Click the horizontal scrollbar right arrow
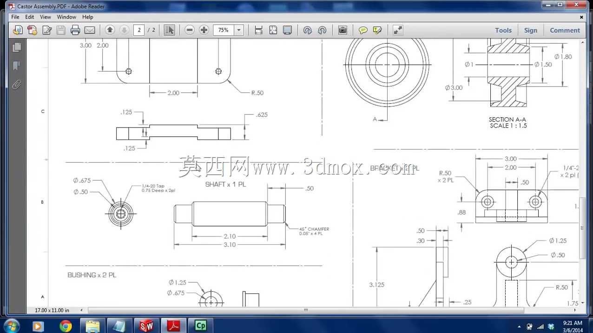 tap(575, 310)
